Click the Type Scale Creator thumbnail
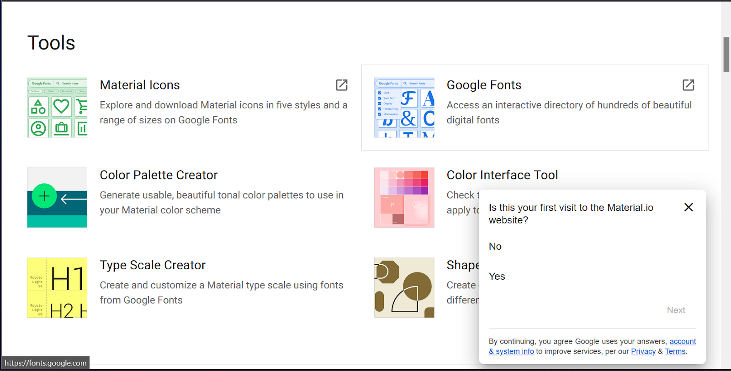This screenshot has width=731, height=371. click(x=57, y=287)
